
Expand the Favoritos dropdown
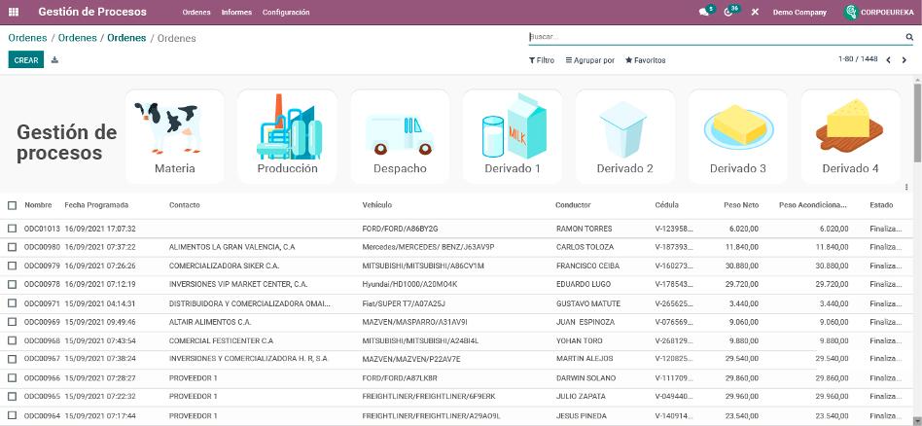(646, 60)
